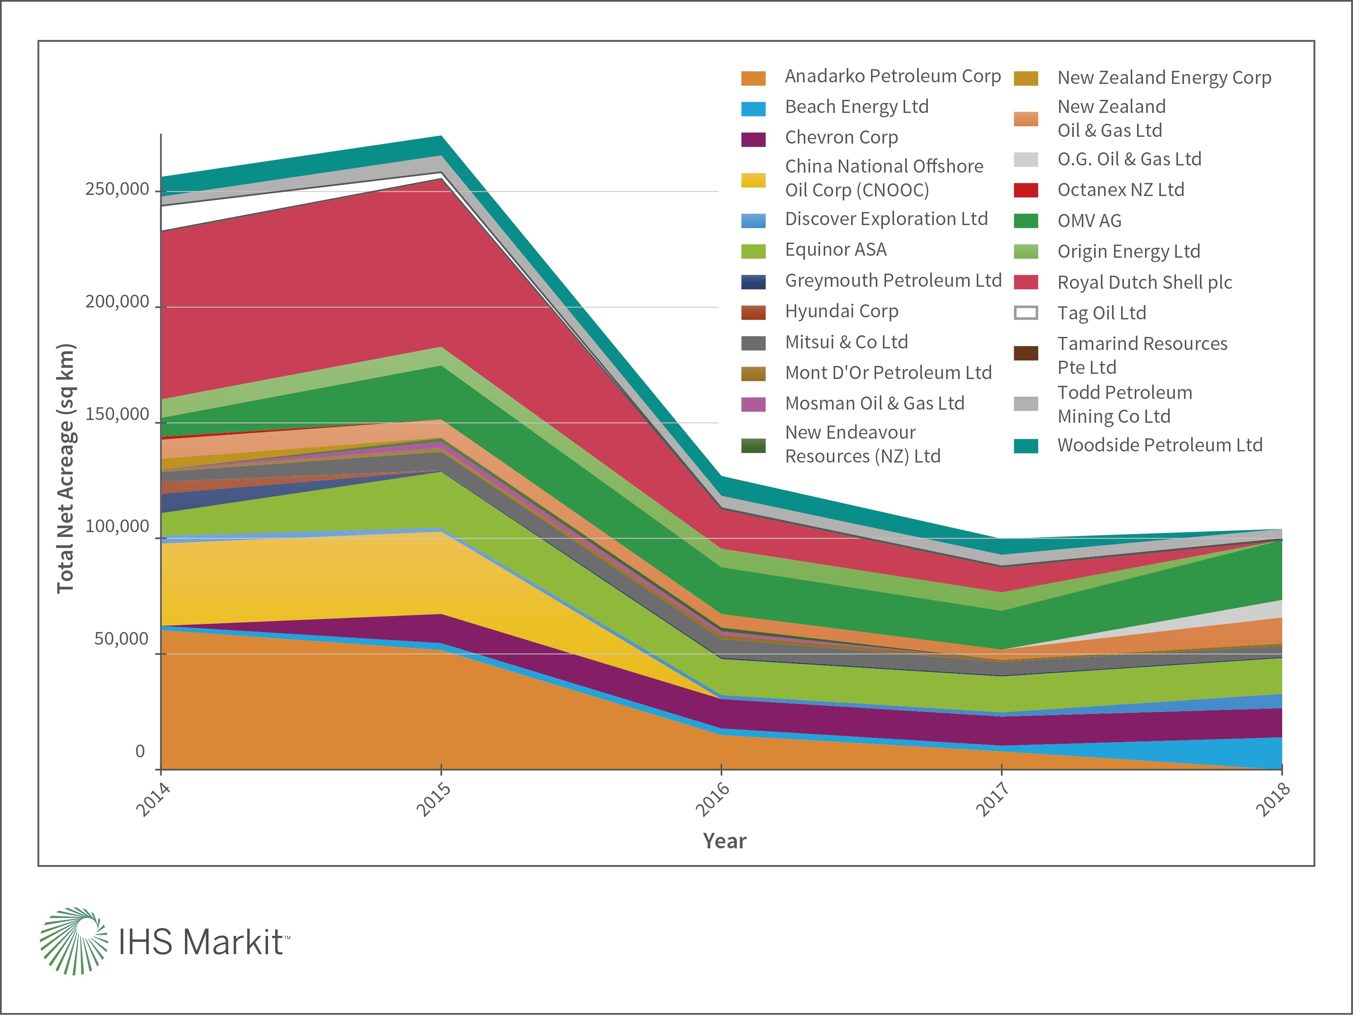Select the 'Woodside Petroleum Ltd' legend text

[1160, 445]
